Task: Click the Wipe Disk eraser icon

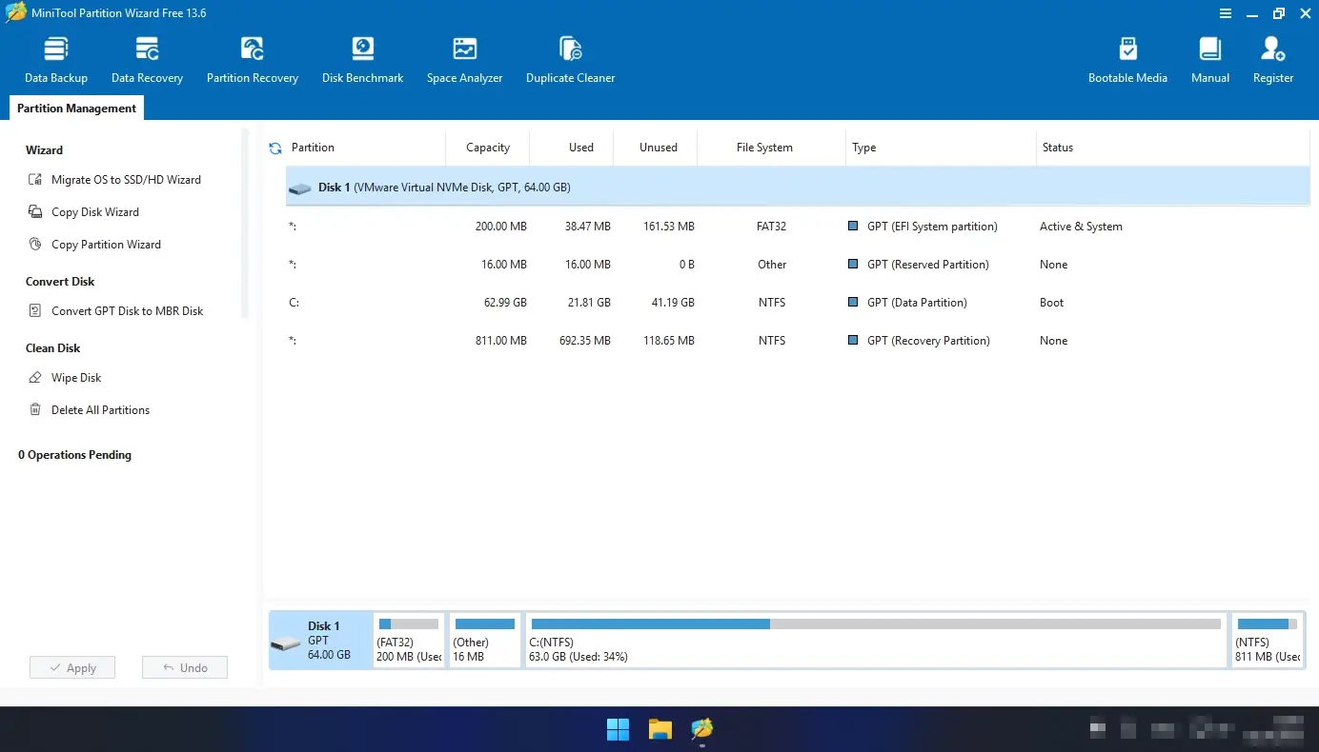Action: coord(35,378)
